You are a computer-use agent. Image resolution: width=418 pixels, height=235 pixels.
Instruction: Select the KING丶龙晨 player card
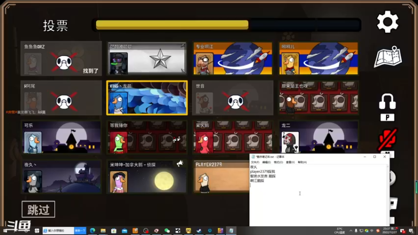[x=147, y=98]
